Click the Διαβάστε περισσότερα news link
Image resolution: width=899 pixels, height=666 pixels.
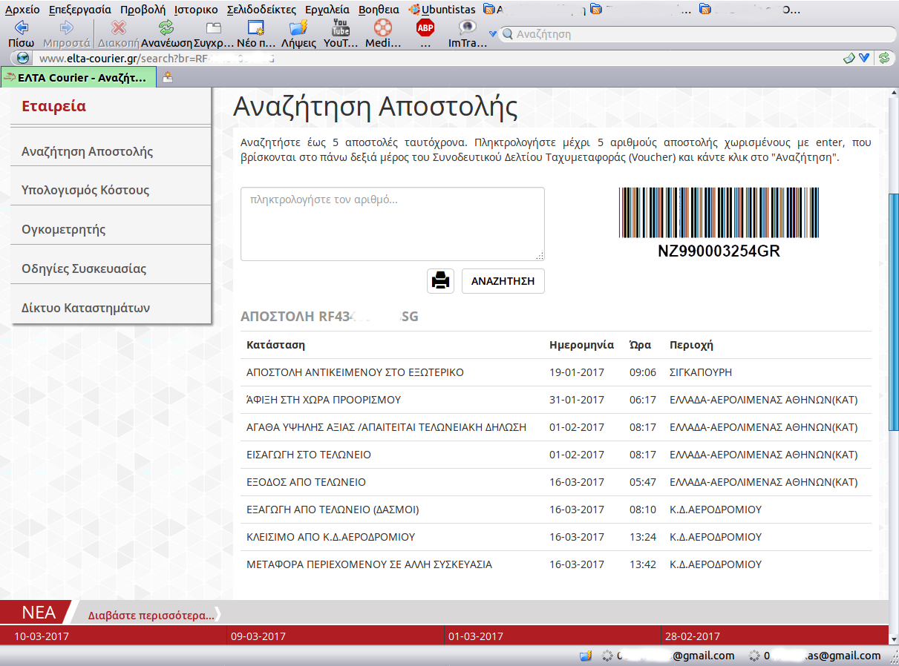(151, 615)
